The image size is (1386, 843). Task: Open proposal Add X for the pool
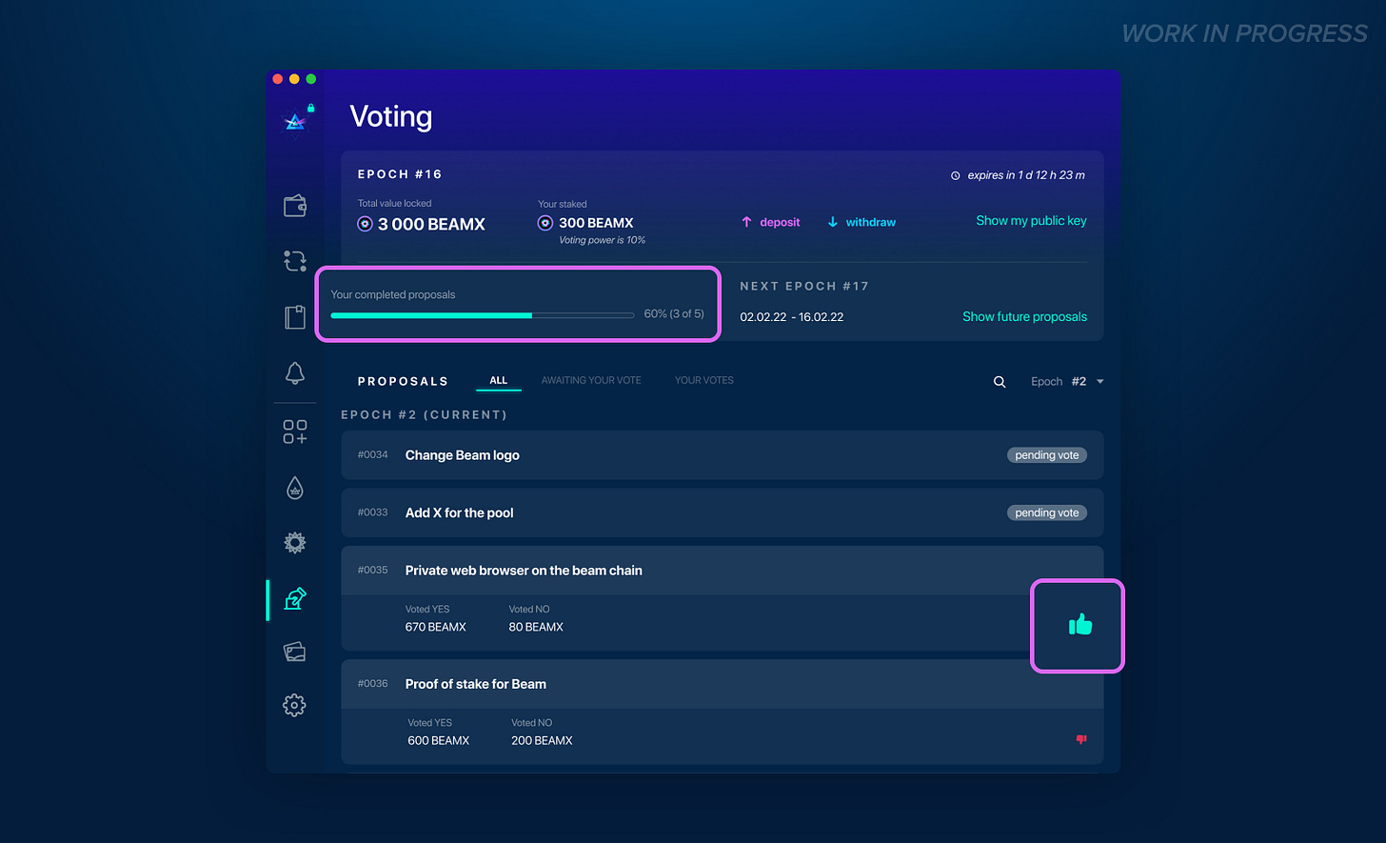click(723, 512)
